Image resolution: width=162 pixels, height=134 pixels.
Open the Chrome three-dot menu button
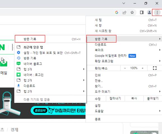click(157, 13)
